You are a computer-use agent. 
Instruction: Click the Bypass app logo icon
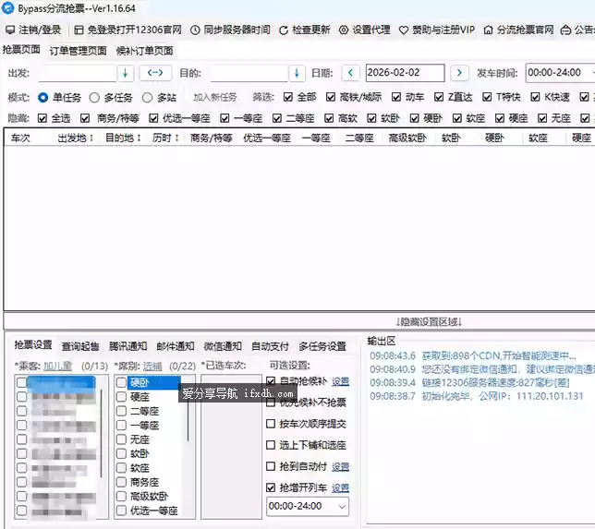(x=8, y=8)
